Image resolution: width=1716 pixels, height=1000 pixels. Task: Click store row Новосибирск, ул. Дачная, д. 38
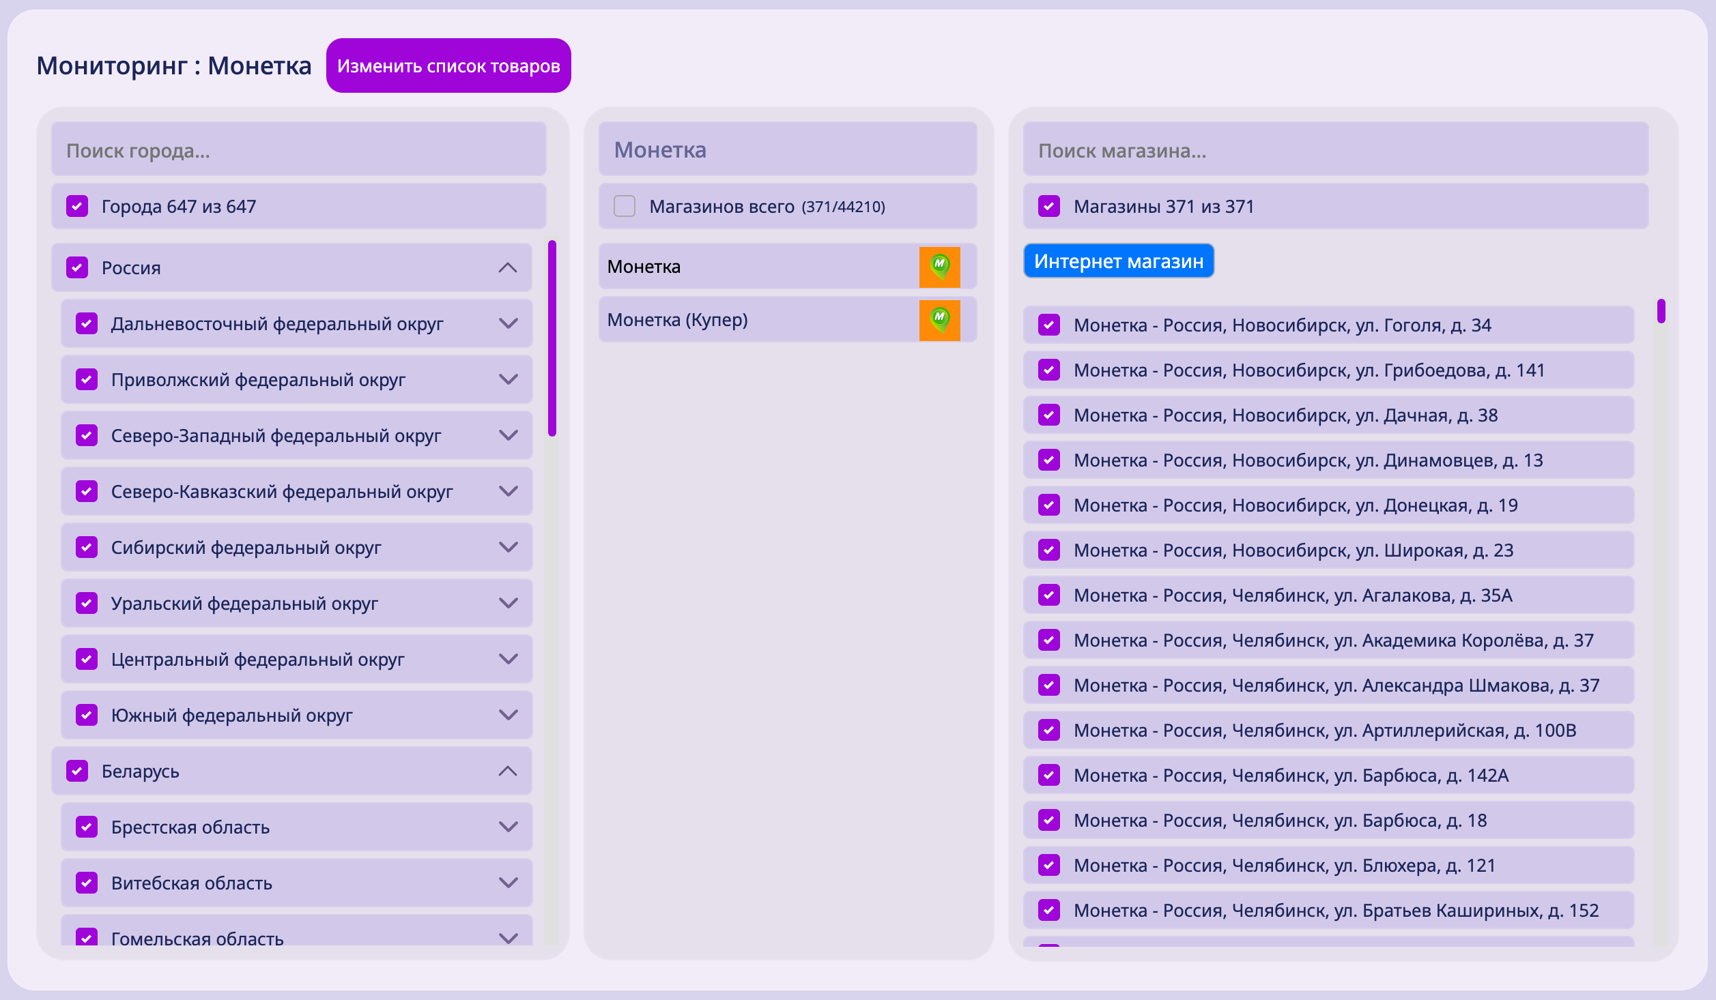[1328, 415]
